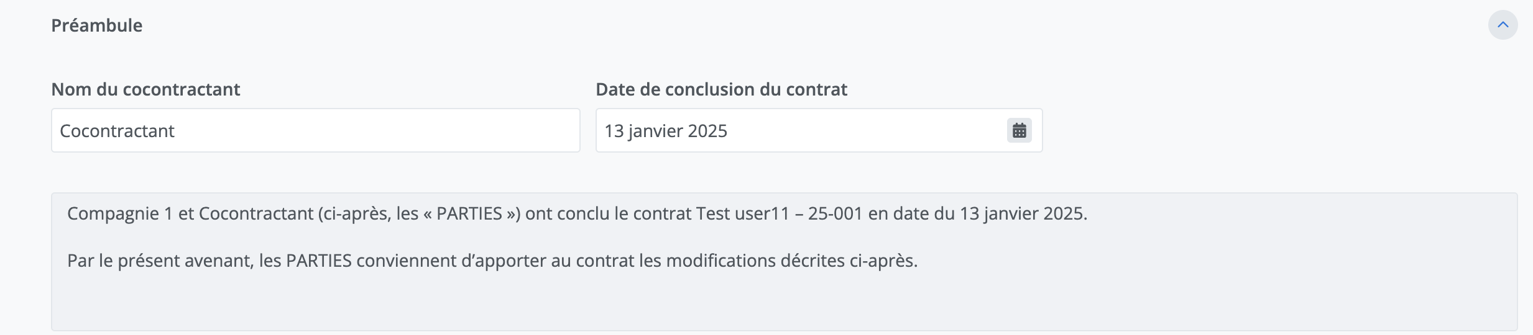Click the empty bottom area of the grey preamble box

[783, 304]
